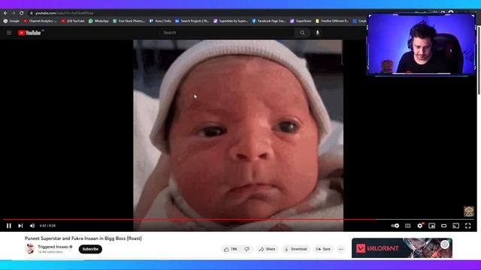This screenshot has width=481, height=270.
Task: Click the video title text
Action: 83,238
